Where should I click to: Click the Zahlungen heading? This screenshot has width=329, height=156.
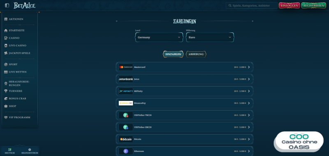(x=185, y=21)
